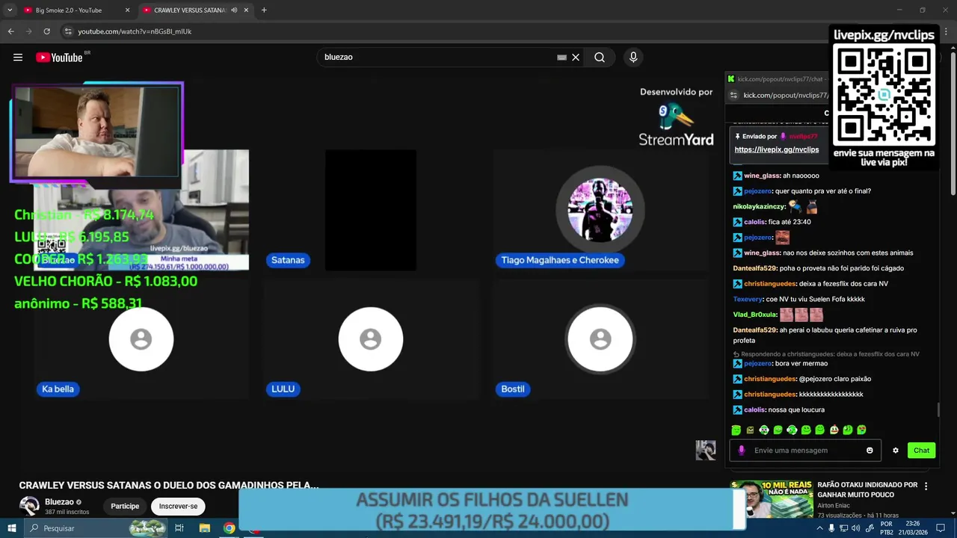Open the Bluezao channel name link
Screen dimensions: 957x538
59,502
